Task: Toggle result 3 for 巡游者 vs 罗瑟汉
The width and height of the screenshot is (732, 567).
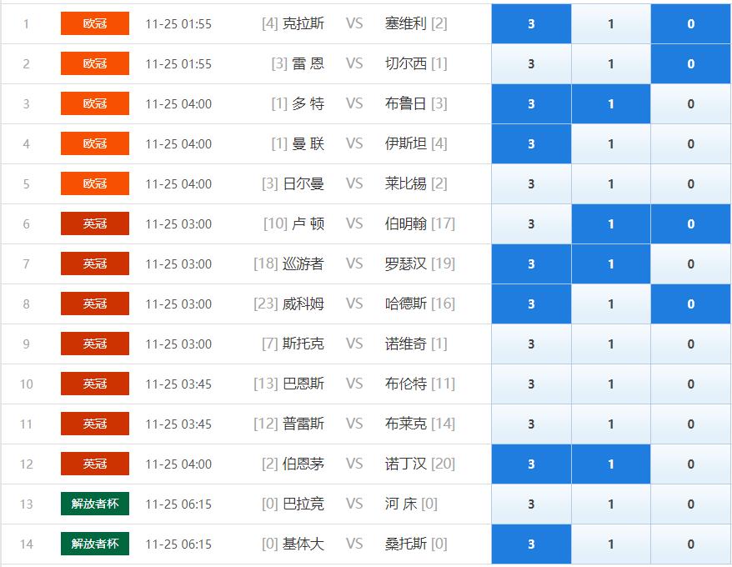Action: pos(531,264)
